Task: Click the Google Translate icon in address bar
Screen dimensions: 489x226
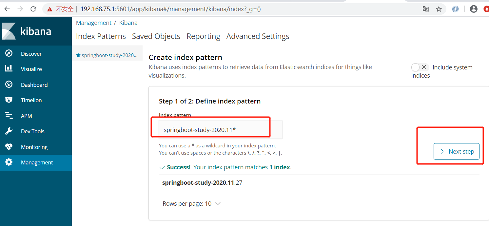Action: click(425, 9)
